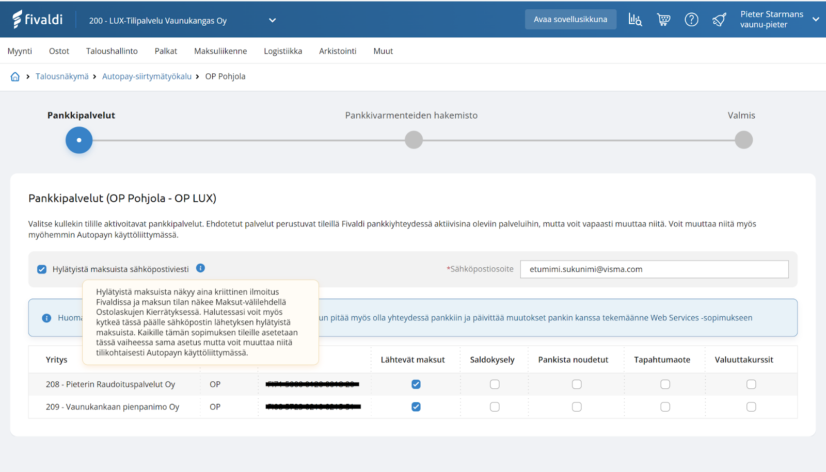The height and width of the screenshot is (472, 826).
Task: Click the Tapahtumaote column header
Action: pyautogui.click(x=662, y=360)
